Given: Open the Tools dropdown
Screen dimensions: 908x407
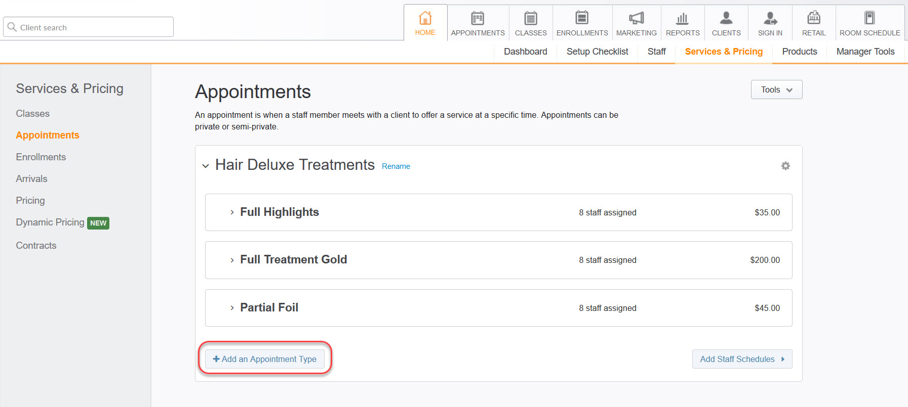Looking at the screenshot, I should pyautogui.click(x=776, y=89).
